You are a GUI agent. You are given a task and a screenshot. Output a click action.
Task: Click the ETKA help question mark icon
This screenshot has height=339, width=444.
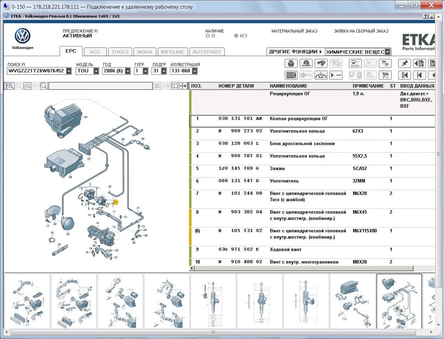point(426,16)
